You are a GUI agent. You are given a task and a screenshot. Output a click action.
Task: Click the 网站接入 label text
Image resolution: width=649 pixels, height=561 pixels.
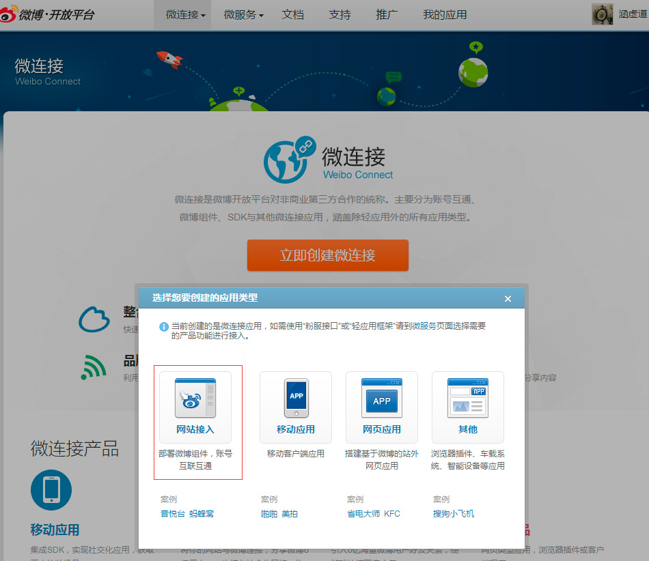(195, 429)
